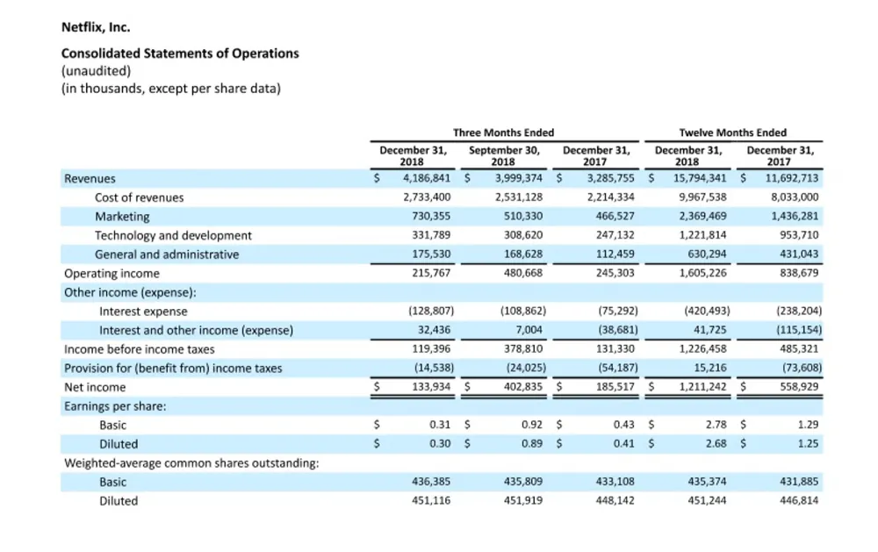Select net income value 133,934
Screen dimensions: 878x552
(x=431, y=387)
